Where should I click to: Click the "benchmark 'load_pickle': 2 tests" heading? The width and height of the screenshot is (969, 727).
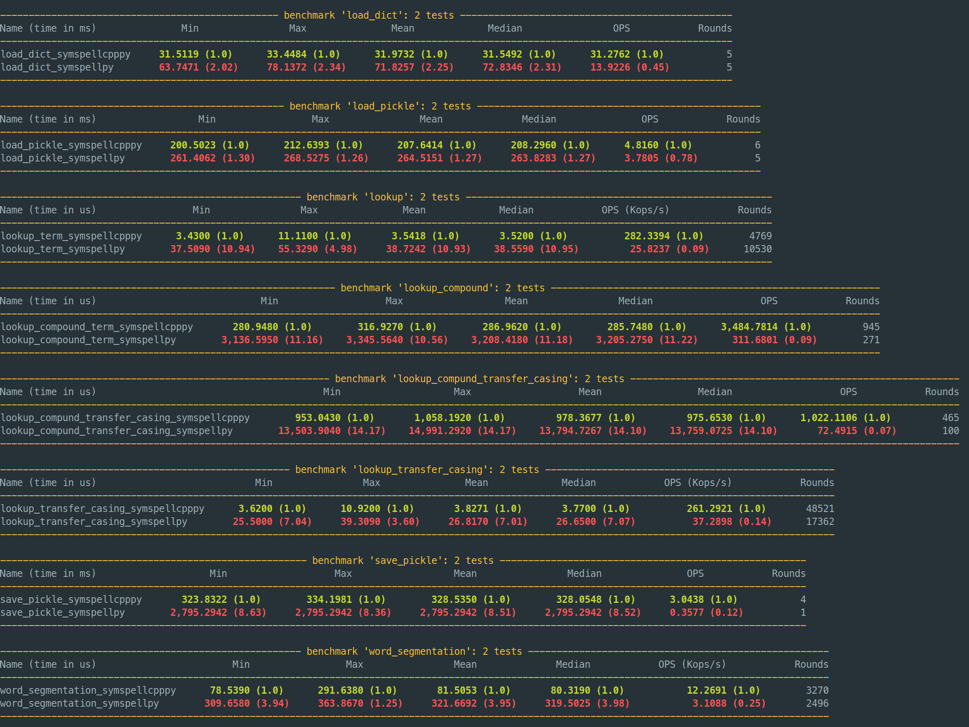click(x=380, y=106)
